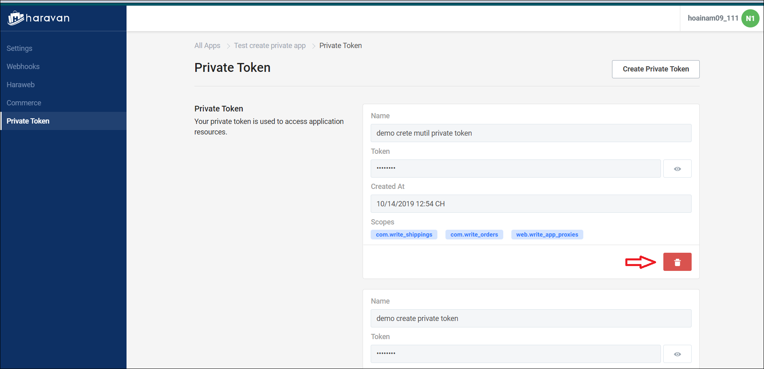The width and height of the screenshot is (764, 369).
Task: Click the com.write_shippings scope tag
Action: pyautogui.click(x=404, y=235)
